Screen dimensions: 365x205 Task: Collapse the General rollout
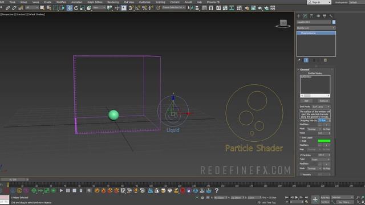click(x=305, y=69)
